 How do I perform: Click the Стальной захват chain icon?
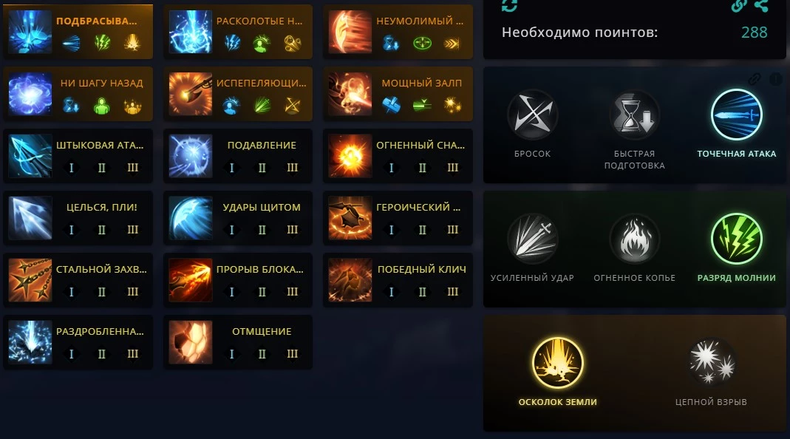pos(30,280)
